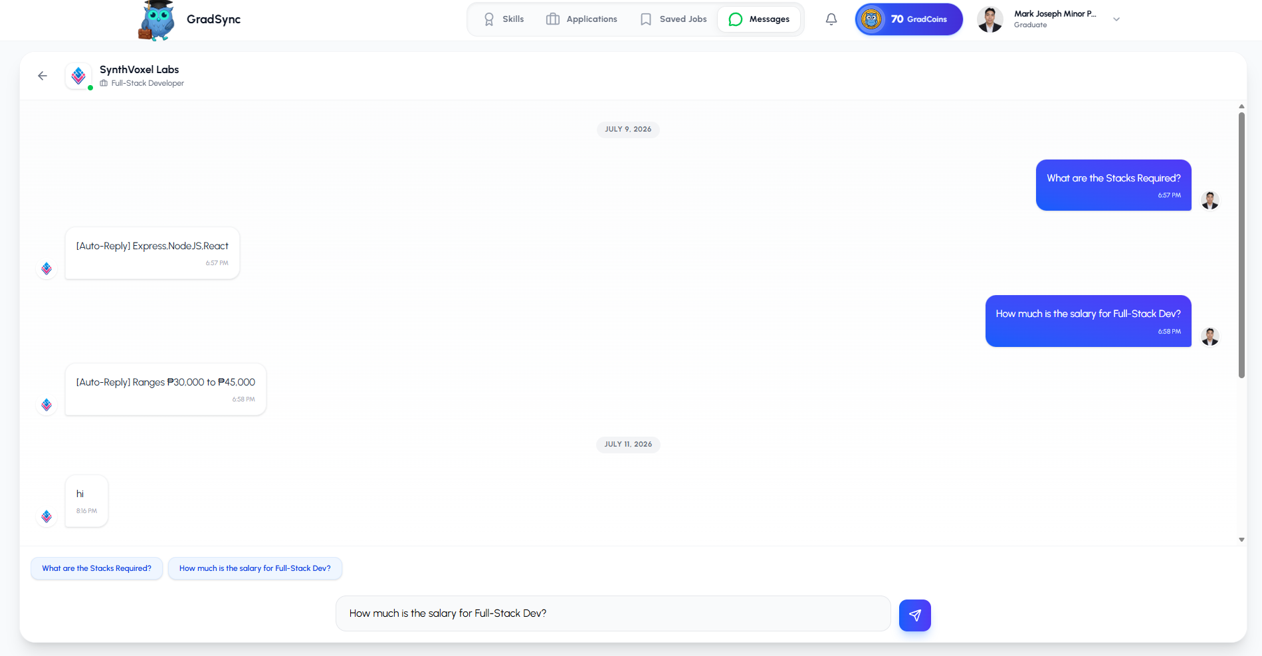Image resolution: width=1262 pixels, height=656 pixels.
Task: Click the auto-reply with ₱30,000 to ₱45,000 range
Action: [x=165, y=389]
